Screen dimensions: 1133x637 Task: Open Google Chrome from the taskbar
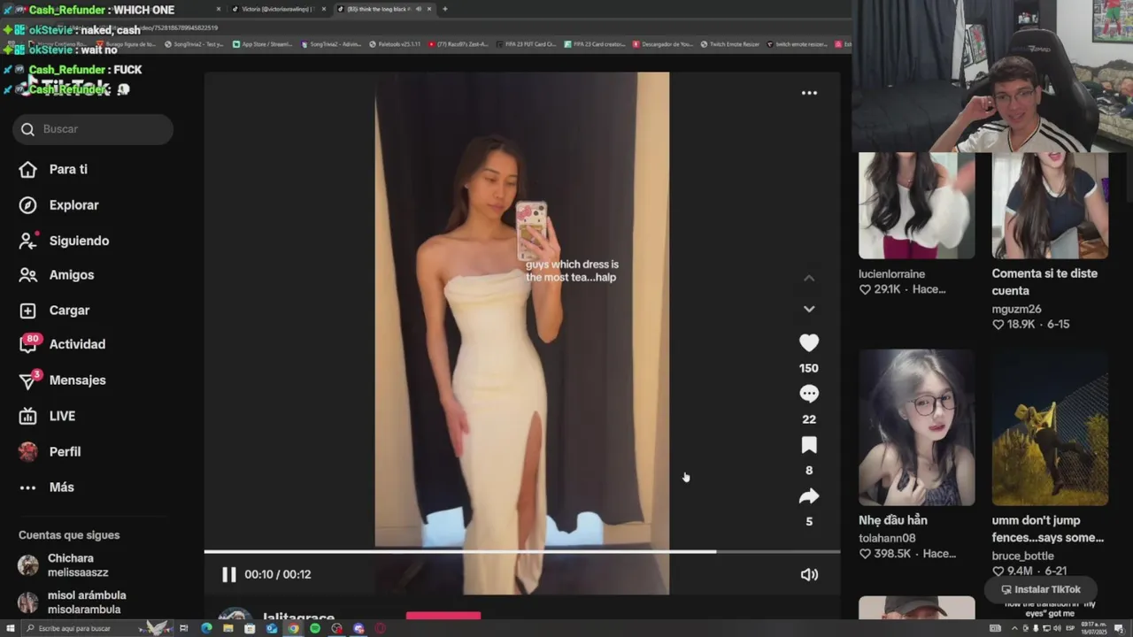(293, 628)
